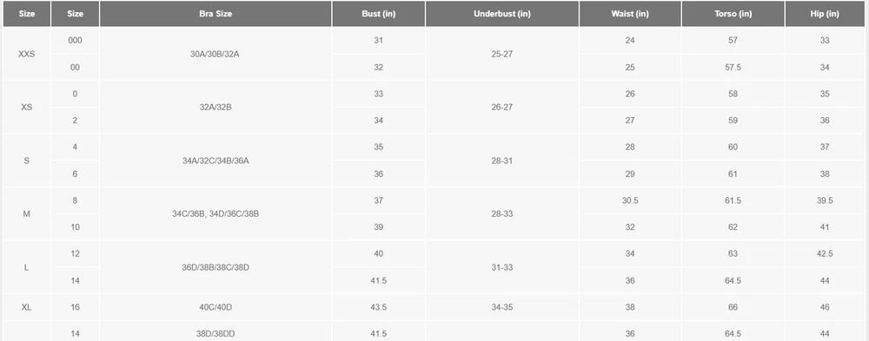Select the XS size row label
This screenshot has width=869, height=341.
click(x=27, y=108)
